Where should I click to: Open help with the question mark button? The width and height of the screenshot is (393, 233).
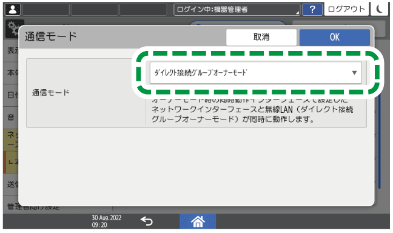[312, 10]
